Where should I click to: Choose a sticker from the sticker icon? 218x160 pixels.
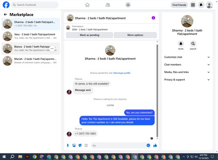(x=80, y=146)
